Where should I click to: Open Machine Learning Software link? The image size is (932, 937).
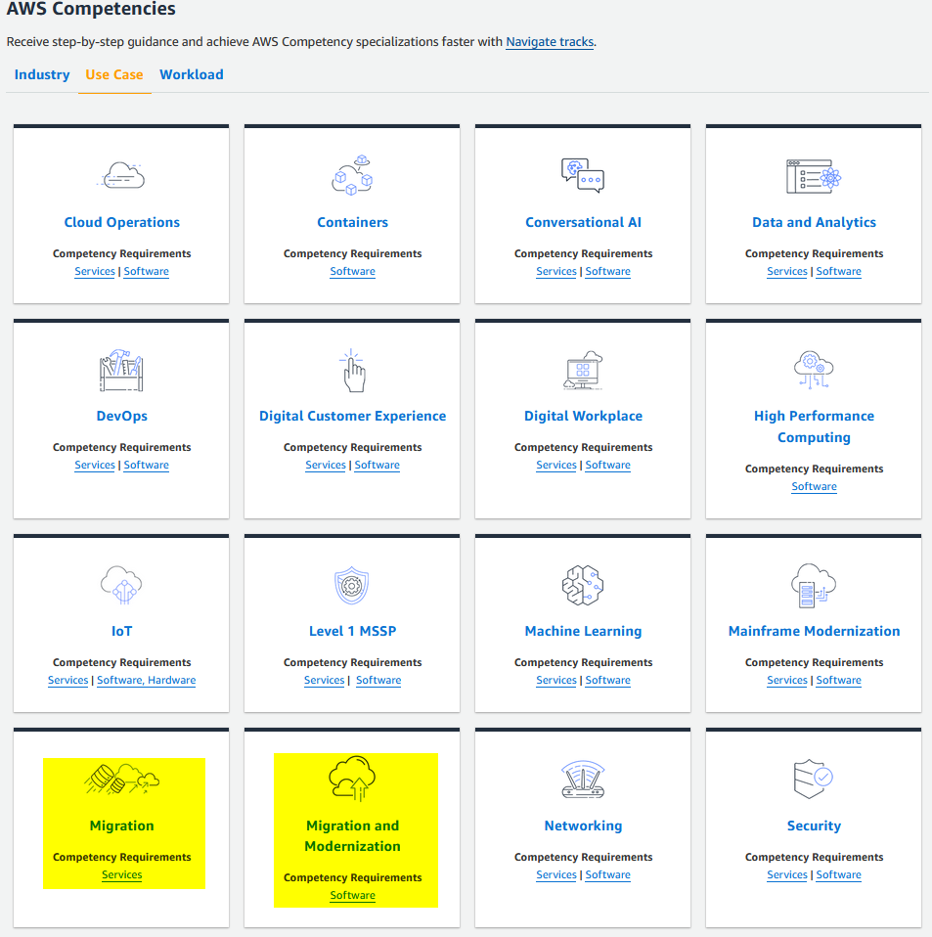[607, 680]
